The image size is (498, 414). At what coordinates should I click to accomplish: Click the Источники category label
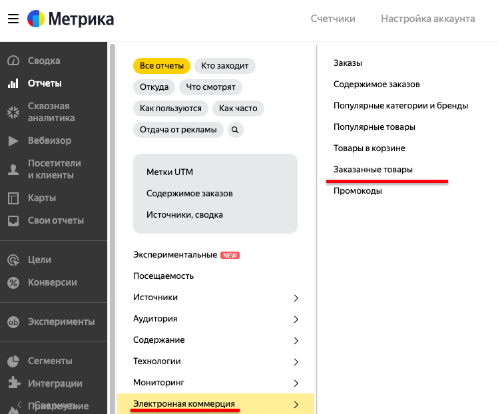(155, 298)
